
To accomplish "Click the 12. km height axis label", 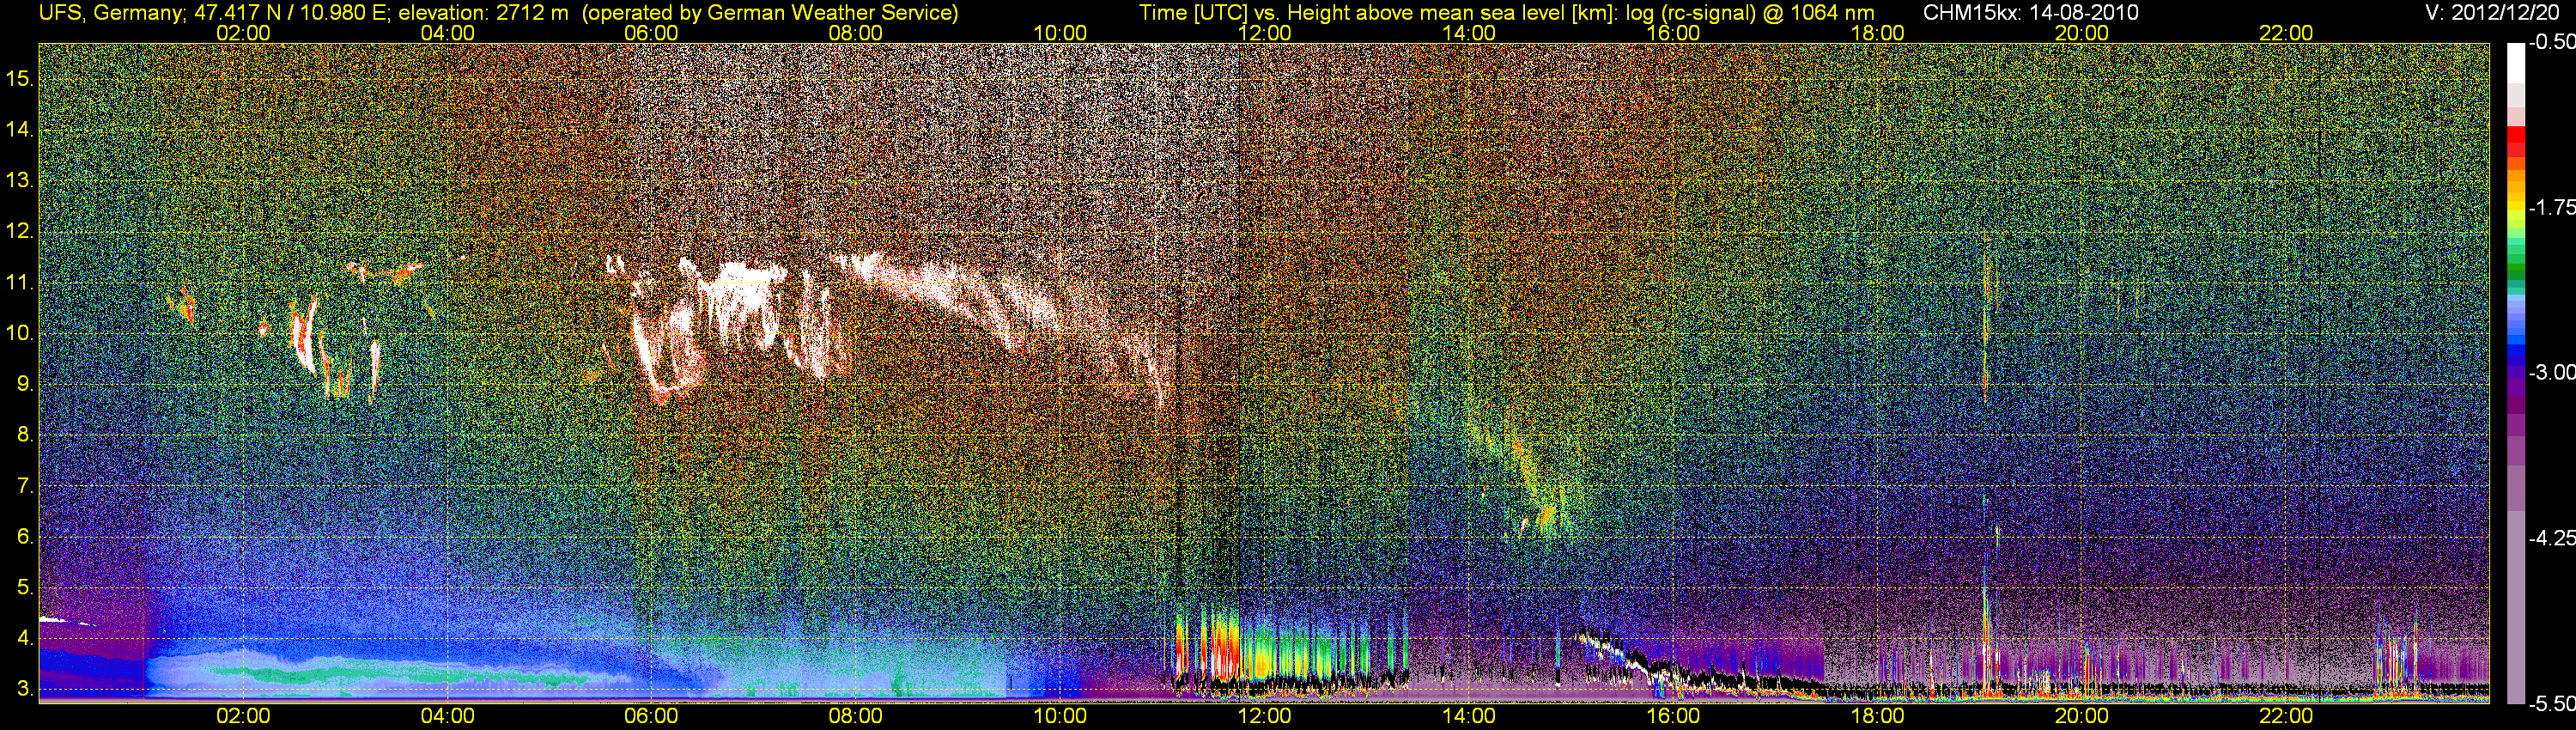I will 20,232.
